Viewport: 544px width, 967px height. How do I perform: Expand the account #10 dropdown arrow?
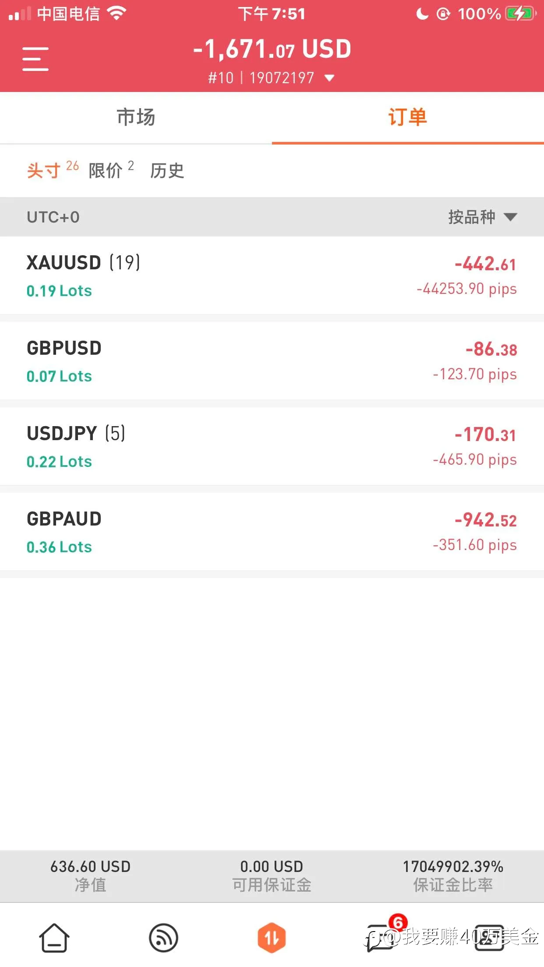tap(329, 78)
